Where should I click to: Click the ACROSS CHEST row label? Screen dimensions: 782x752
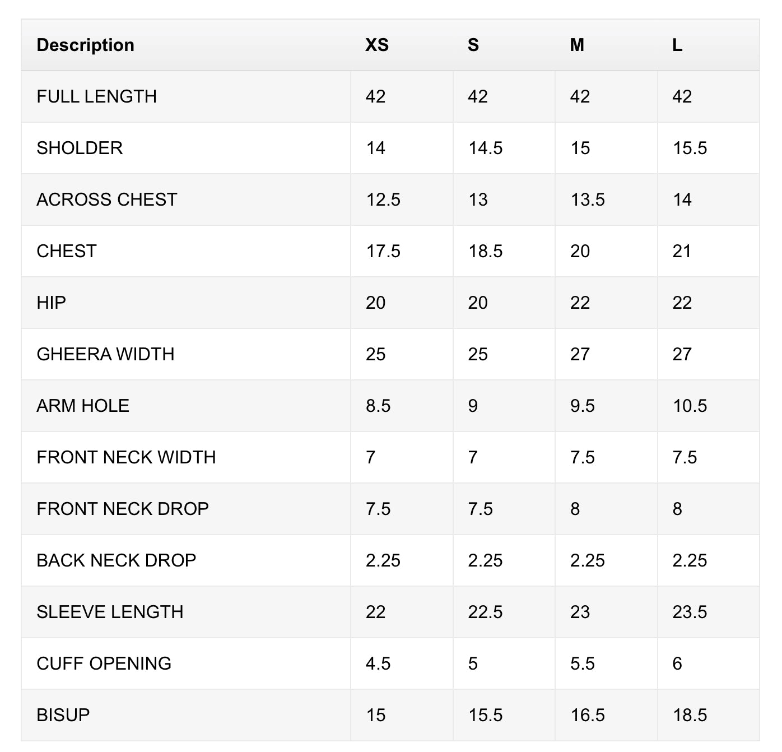point(106,199)
